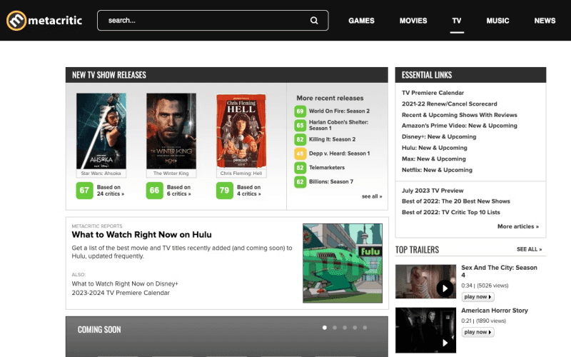The image size is (571, 357).
Task: Open TV Premiere Calendar link
Action: [x=433, y=93]
